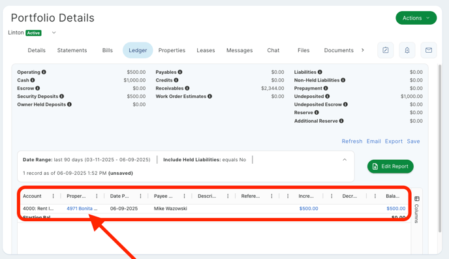Sort by Balance column header
The height and width of the screenshot is (259, 449).
tap(393, 196)
